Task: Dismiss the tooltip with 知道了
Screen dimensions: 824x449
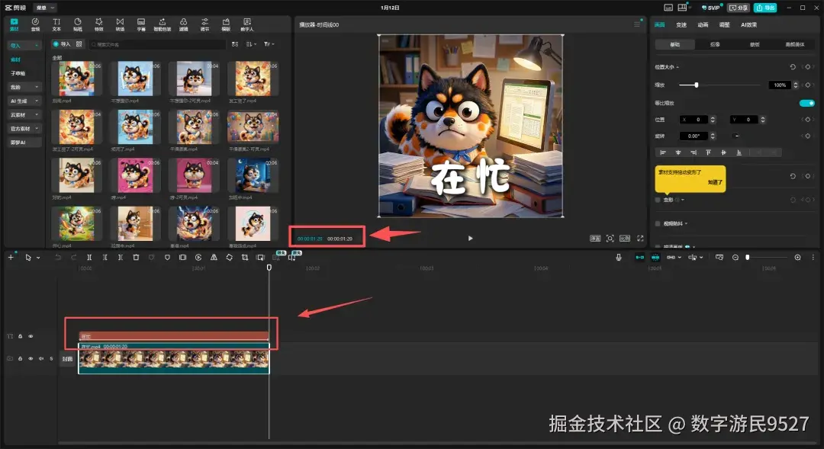Action: tap(715, 182)
